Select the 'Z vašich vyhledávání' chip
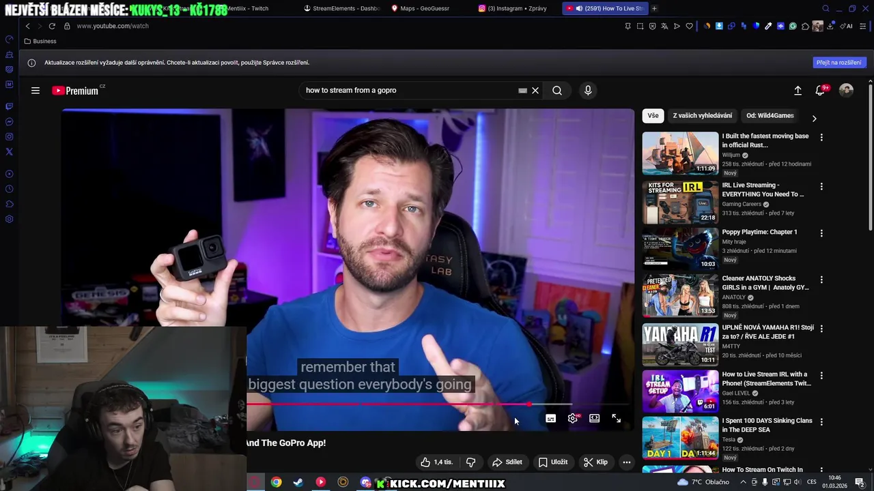Screen dimensions: 874x491 tap(703, 116)
